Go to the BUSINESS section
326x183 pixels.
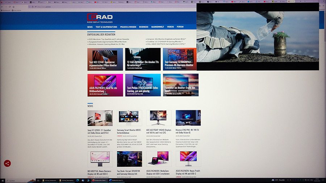click(144, 27)
